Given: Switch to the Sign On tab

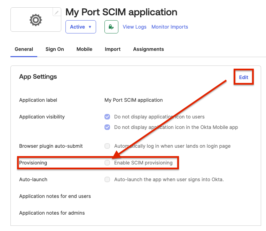Looking at the screenshot, I should (x=55, y=49).
